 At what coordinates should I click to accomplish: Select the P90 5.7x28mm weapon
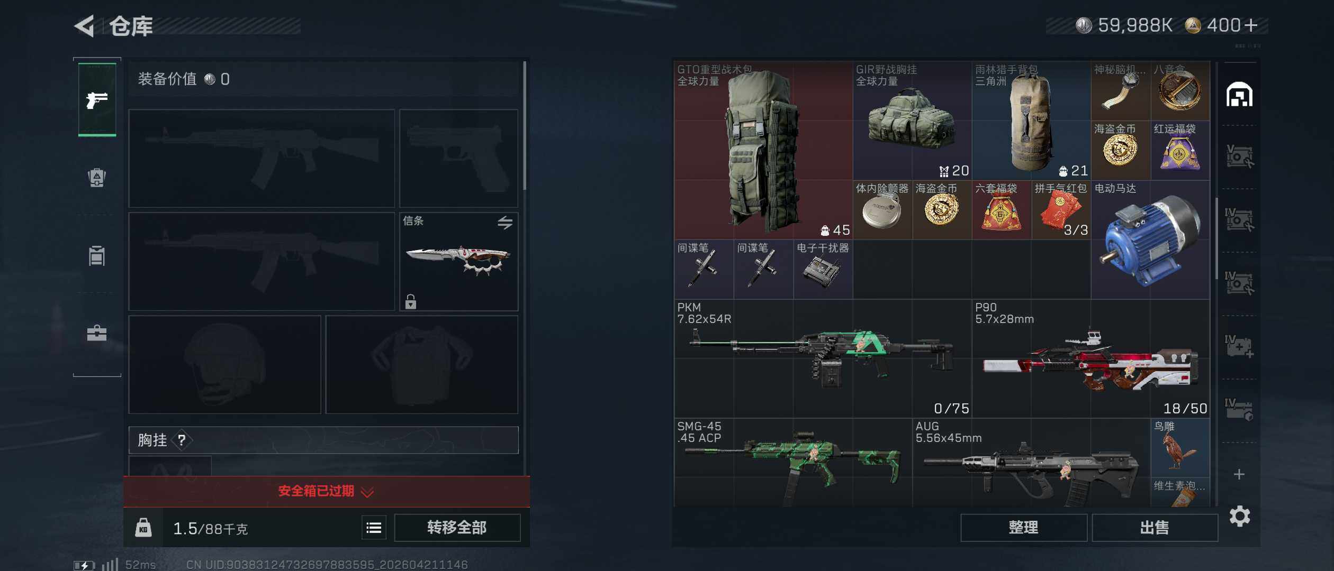pyautogui.click(x=1091, y=358)
